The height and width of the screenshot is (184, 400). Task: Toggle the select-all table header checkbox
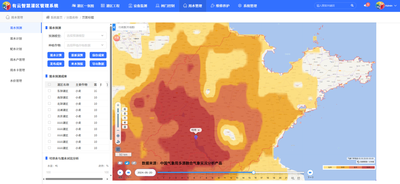[x=49, y=84]
